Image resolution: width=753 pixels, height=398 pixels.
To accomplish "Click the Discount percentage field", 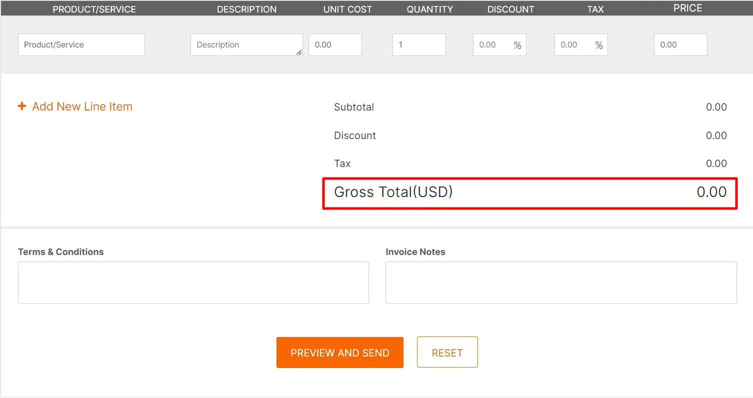I will (499, 44).
